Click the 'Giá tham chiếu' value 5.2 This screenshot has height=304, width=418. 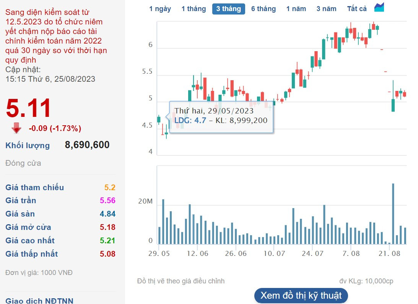pos(110,188)
